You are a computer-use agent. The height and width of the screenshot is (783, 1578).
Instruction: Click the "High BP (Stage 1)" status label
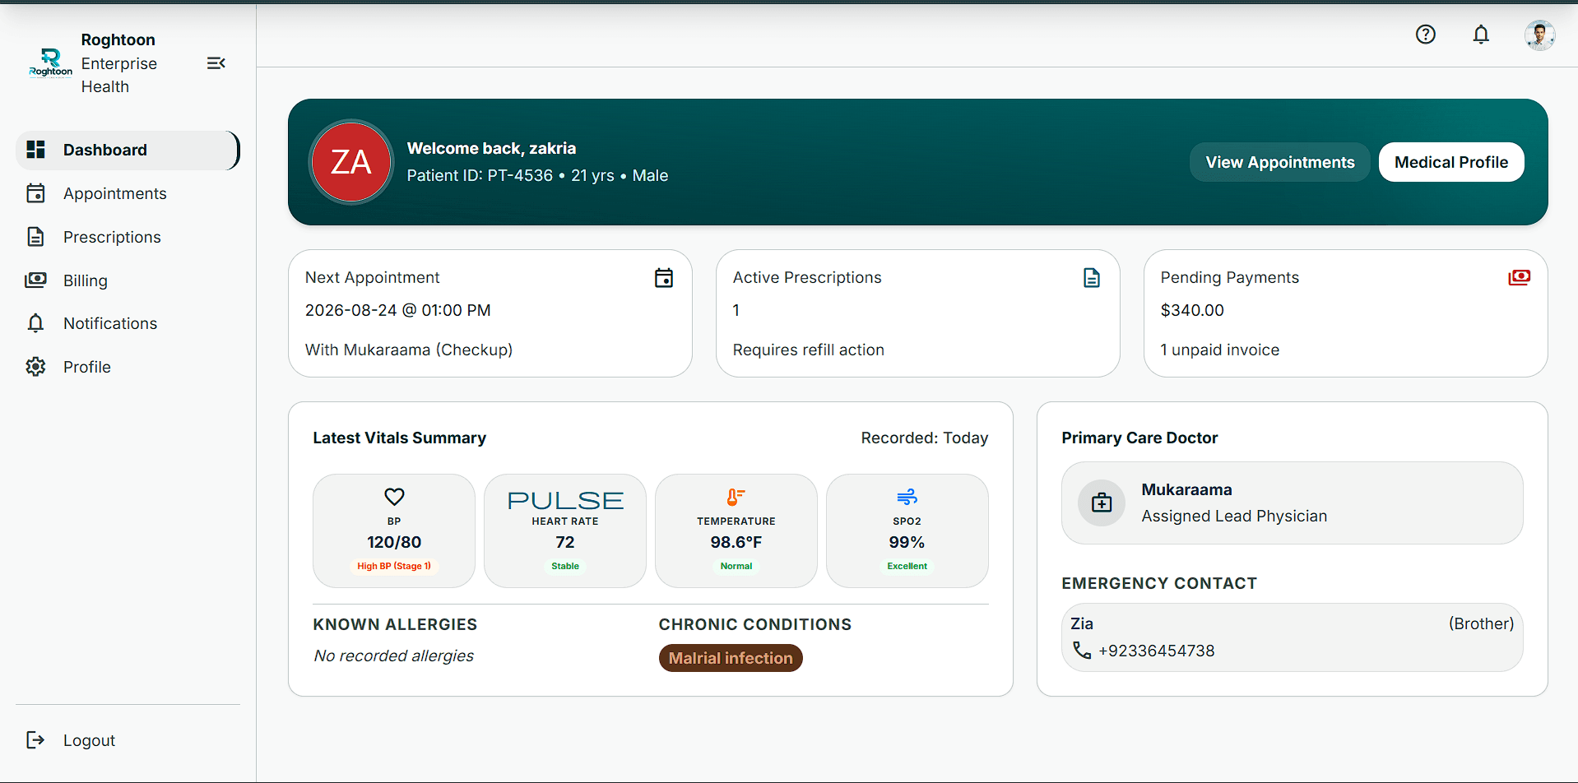(x=394, y=566)
